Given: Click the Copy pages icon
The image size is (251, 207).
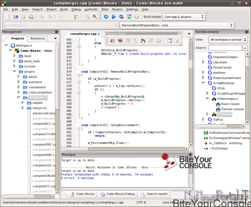Looking at the screenshot, I should [x=68, y=17].
